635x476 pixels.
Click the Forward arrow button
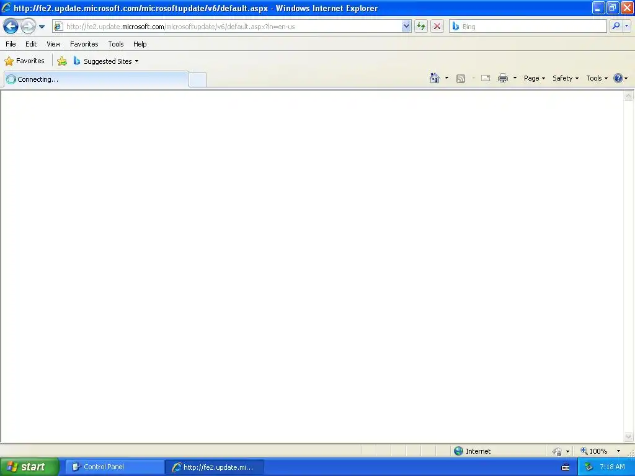click(x=28, y=27)
